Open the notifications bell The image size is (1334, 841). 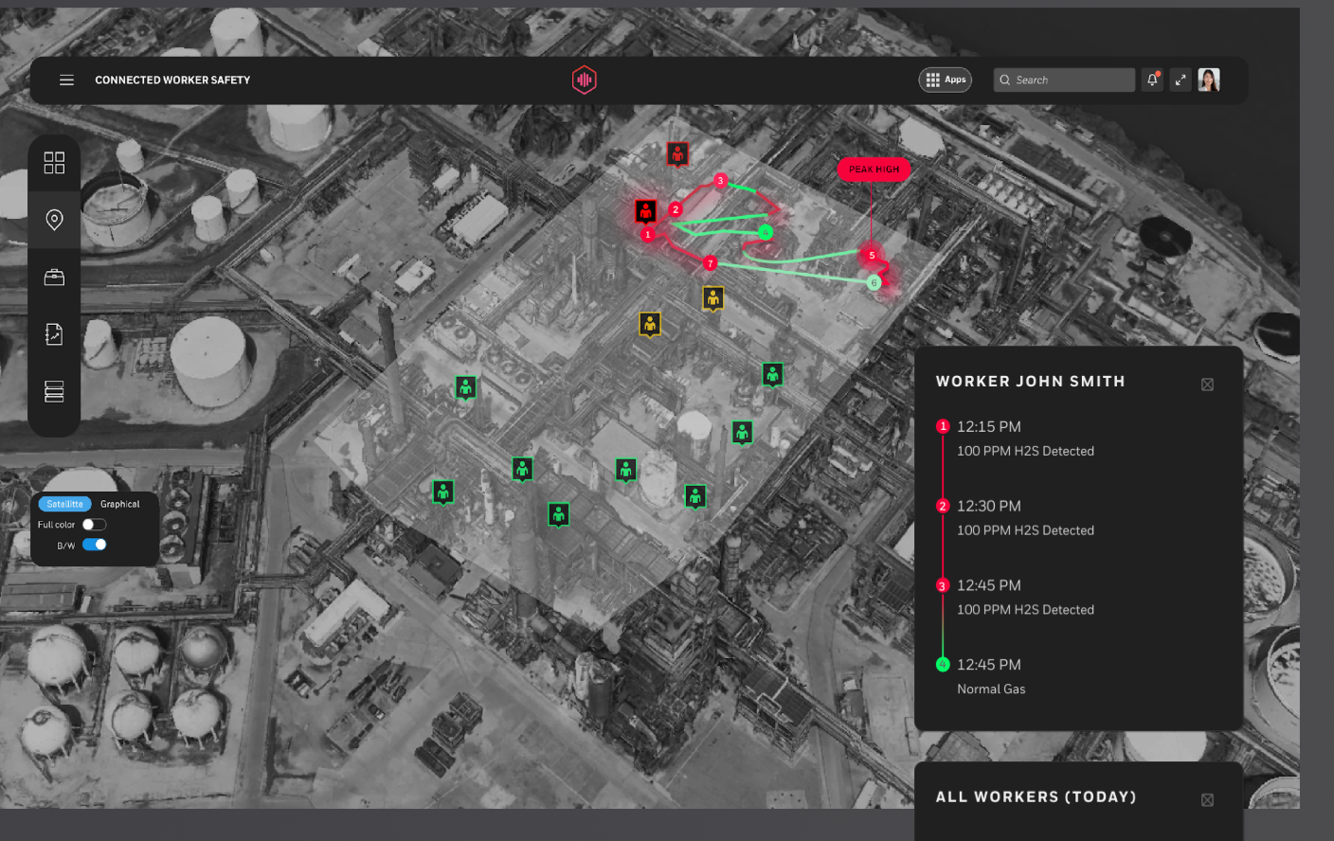[x=1152, y=80]
